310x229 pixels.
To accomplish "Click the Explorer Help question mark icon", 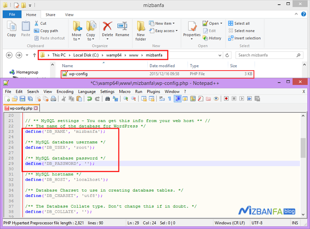I will pyautogui.click(x=303, y=14).
